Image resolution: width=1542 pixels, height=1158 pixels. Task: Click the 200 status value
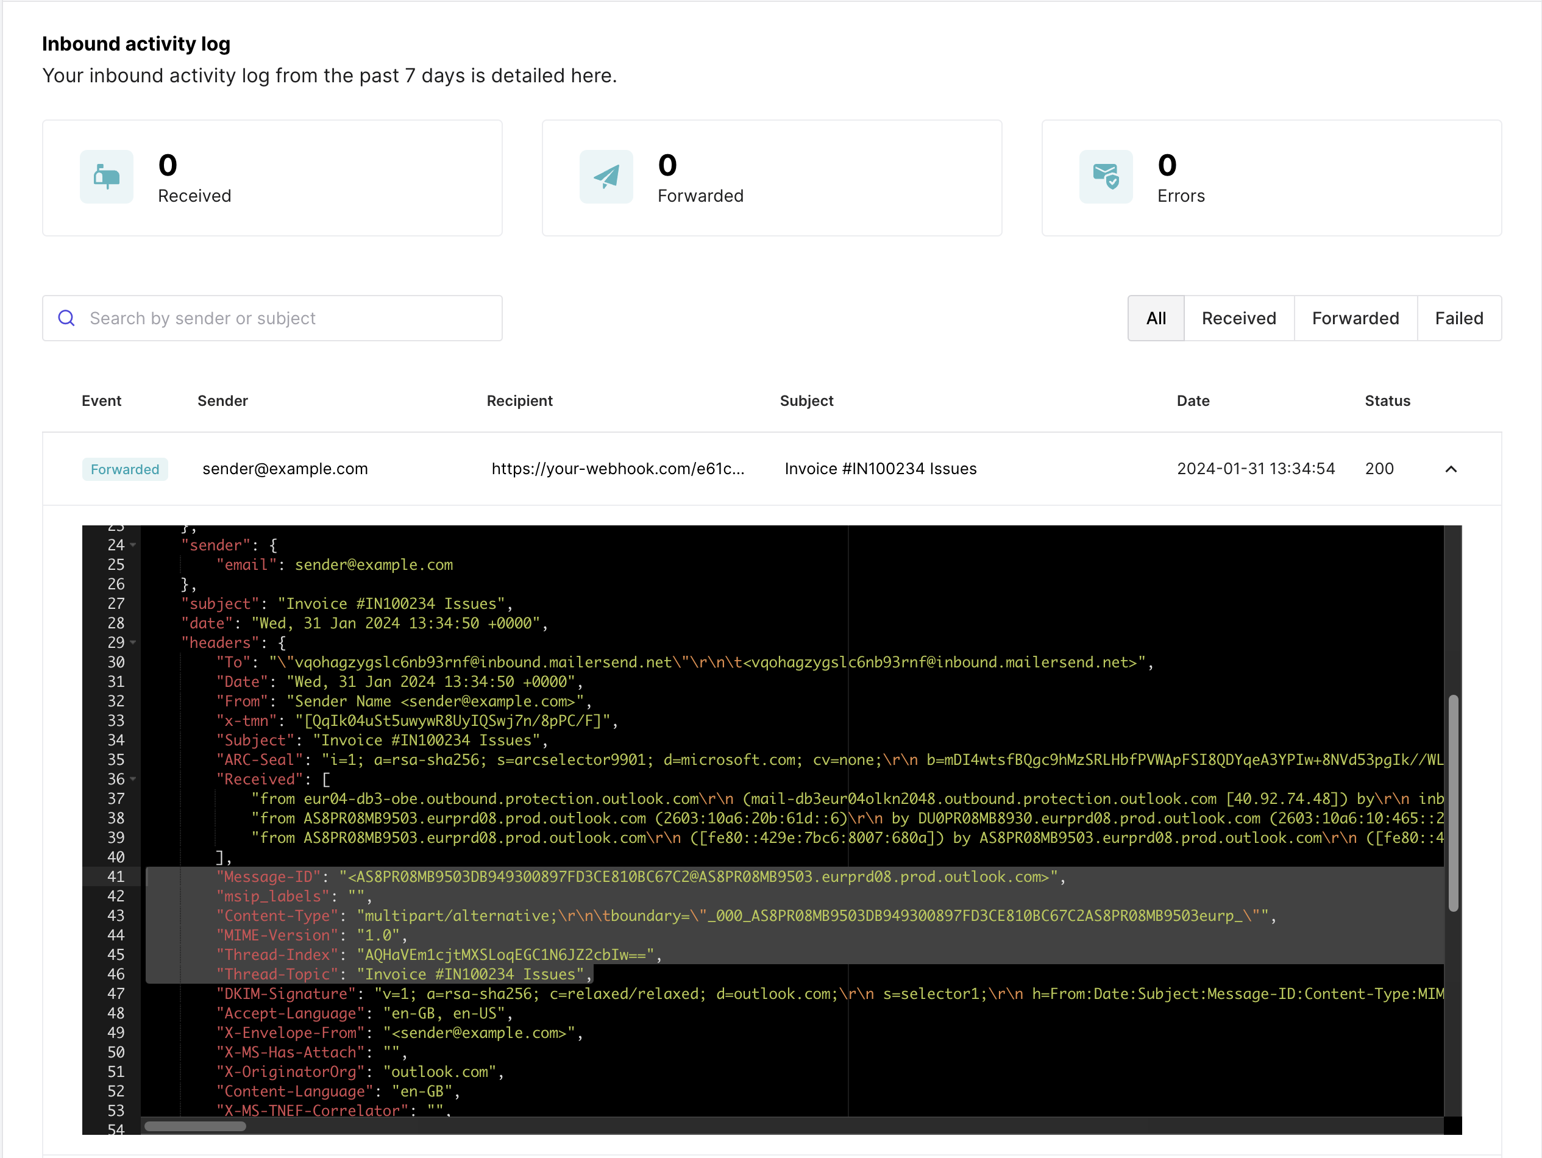1379,469
